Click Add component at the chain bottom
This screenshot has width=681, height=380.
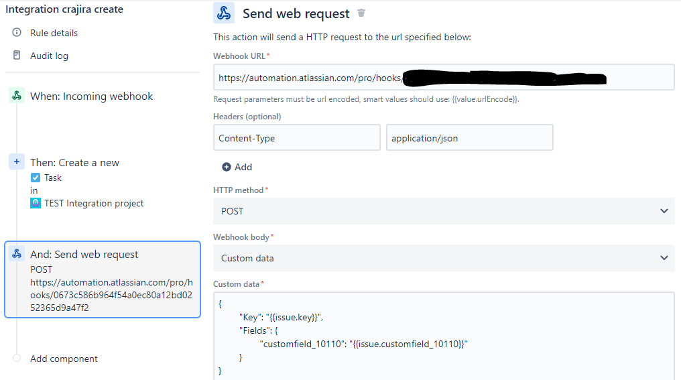tap(64, 359)
